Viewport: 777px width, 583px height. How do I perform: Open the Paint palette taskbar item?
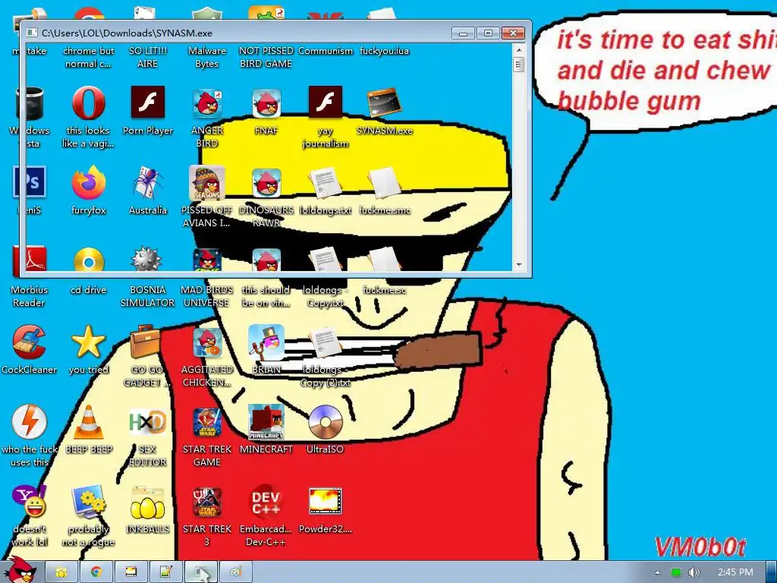236,572
